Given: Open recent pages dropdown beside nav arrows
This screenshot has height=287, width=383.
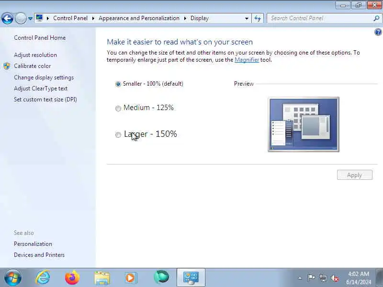Looking at the screenshot, I should click(x=30, y=18).
